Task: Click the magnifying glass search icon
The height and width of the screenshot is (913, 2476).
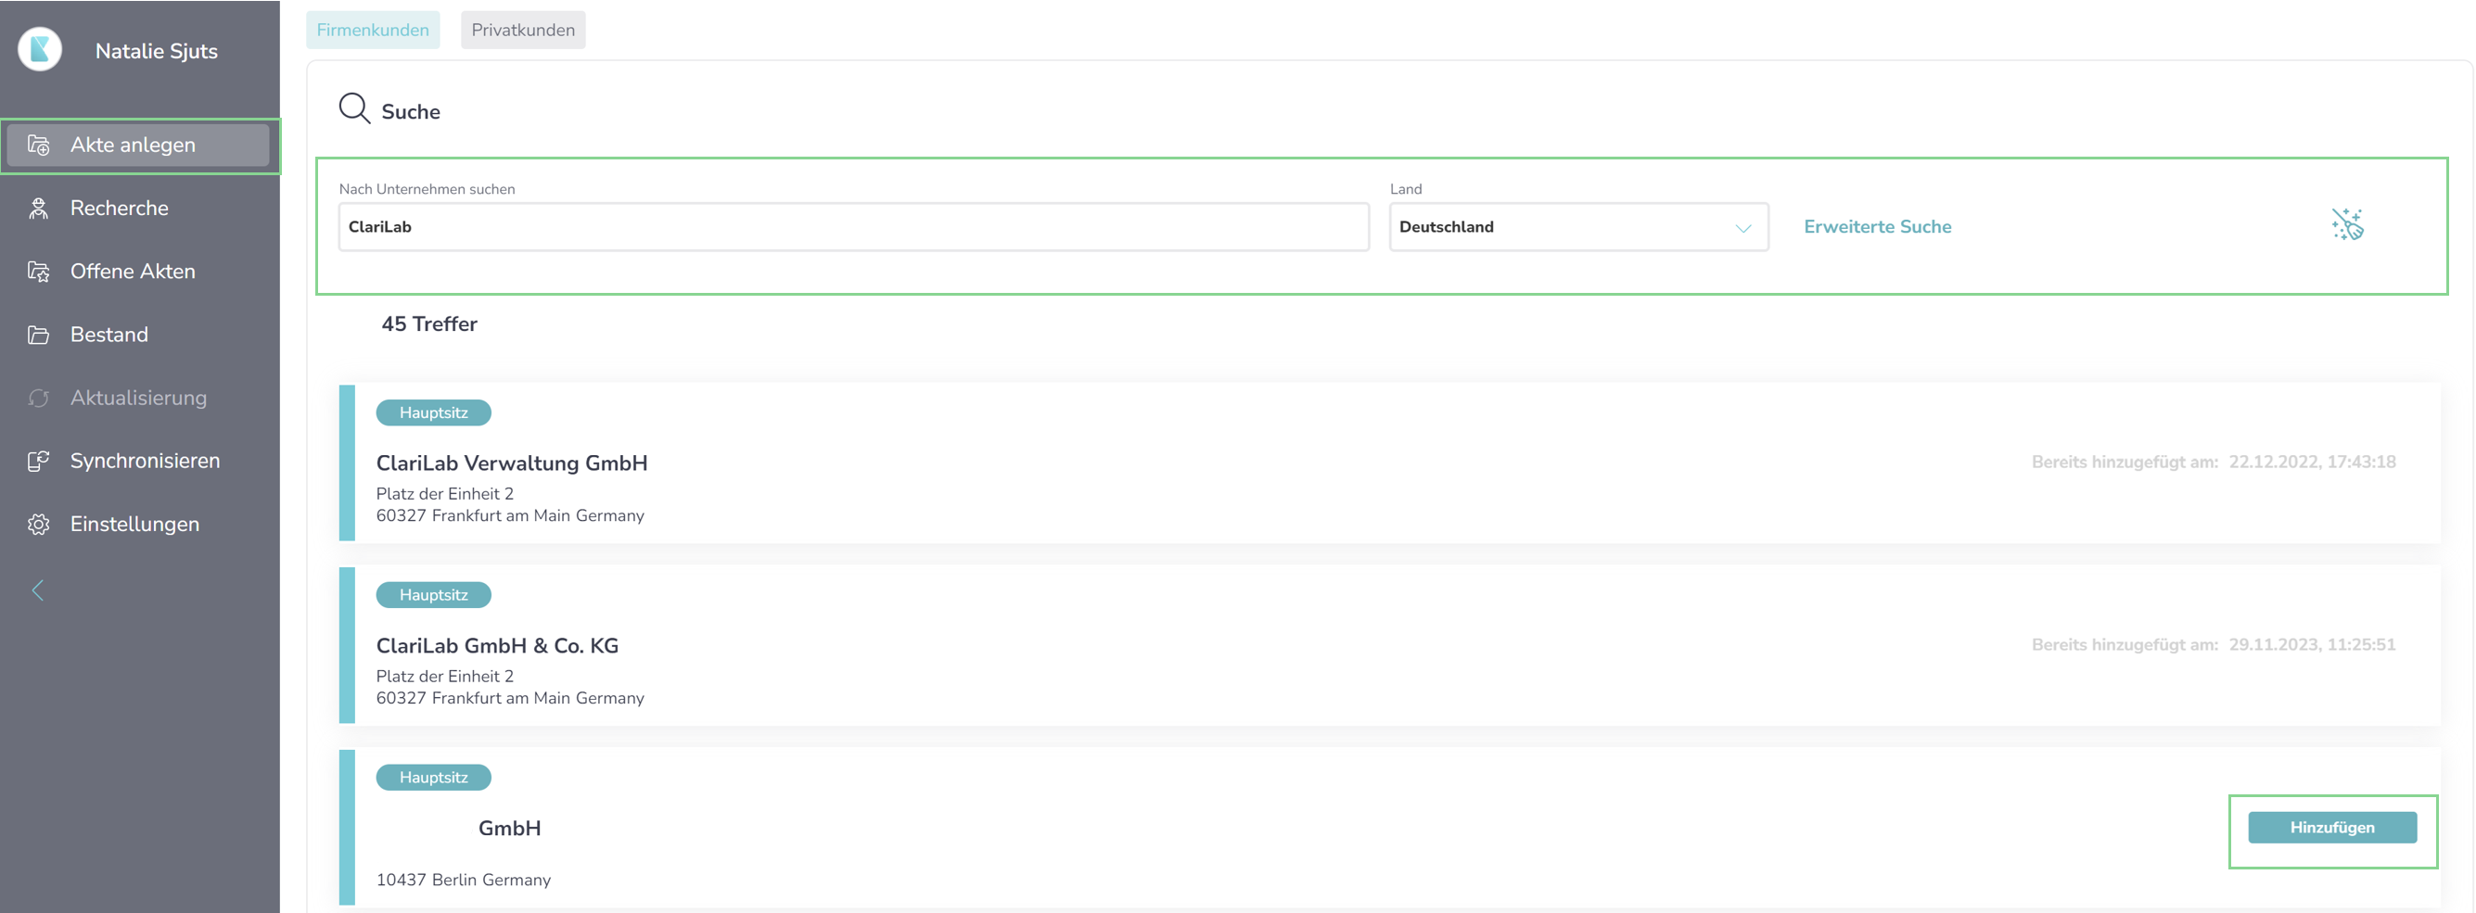Action: [353, 108]
